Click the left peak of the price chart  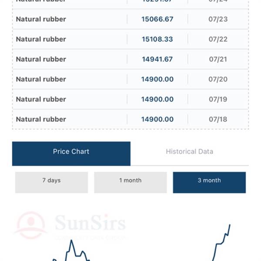(x=71, y=241)
